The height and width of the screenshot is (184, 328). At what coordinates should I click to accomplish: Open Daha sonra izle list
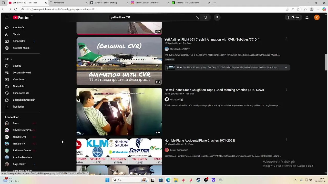pos(20,93)
